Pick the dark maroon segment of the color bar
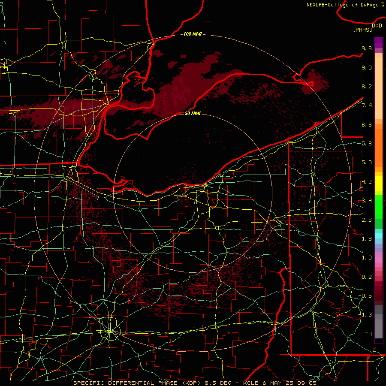386x386 pixels. coord(379,293)
